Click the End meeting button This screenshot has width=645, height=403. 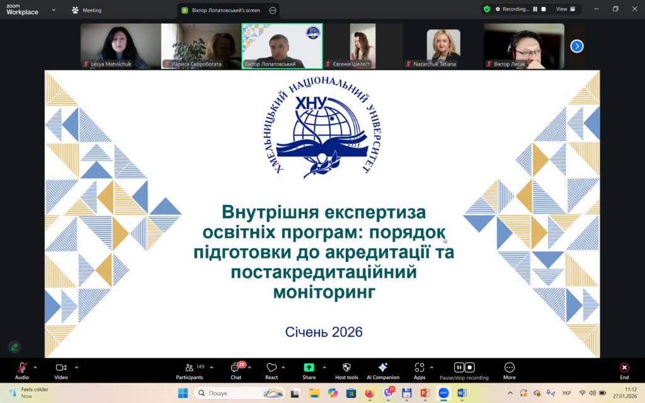[x=624, y=368]
